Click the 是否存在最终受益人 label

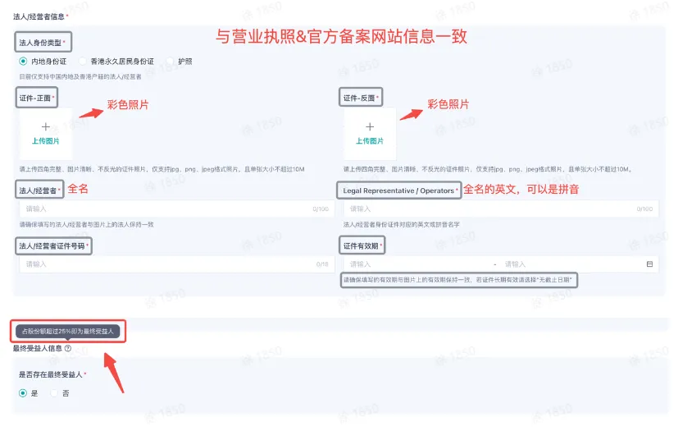51,374
